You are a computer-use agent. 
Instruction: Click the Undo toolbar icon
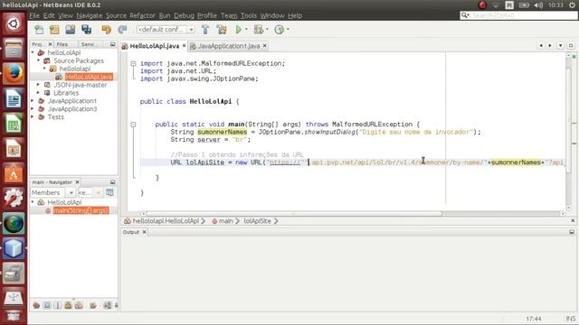tap(107, 30)
